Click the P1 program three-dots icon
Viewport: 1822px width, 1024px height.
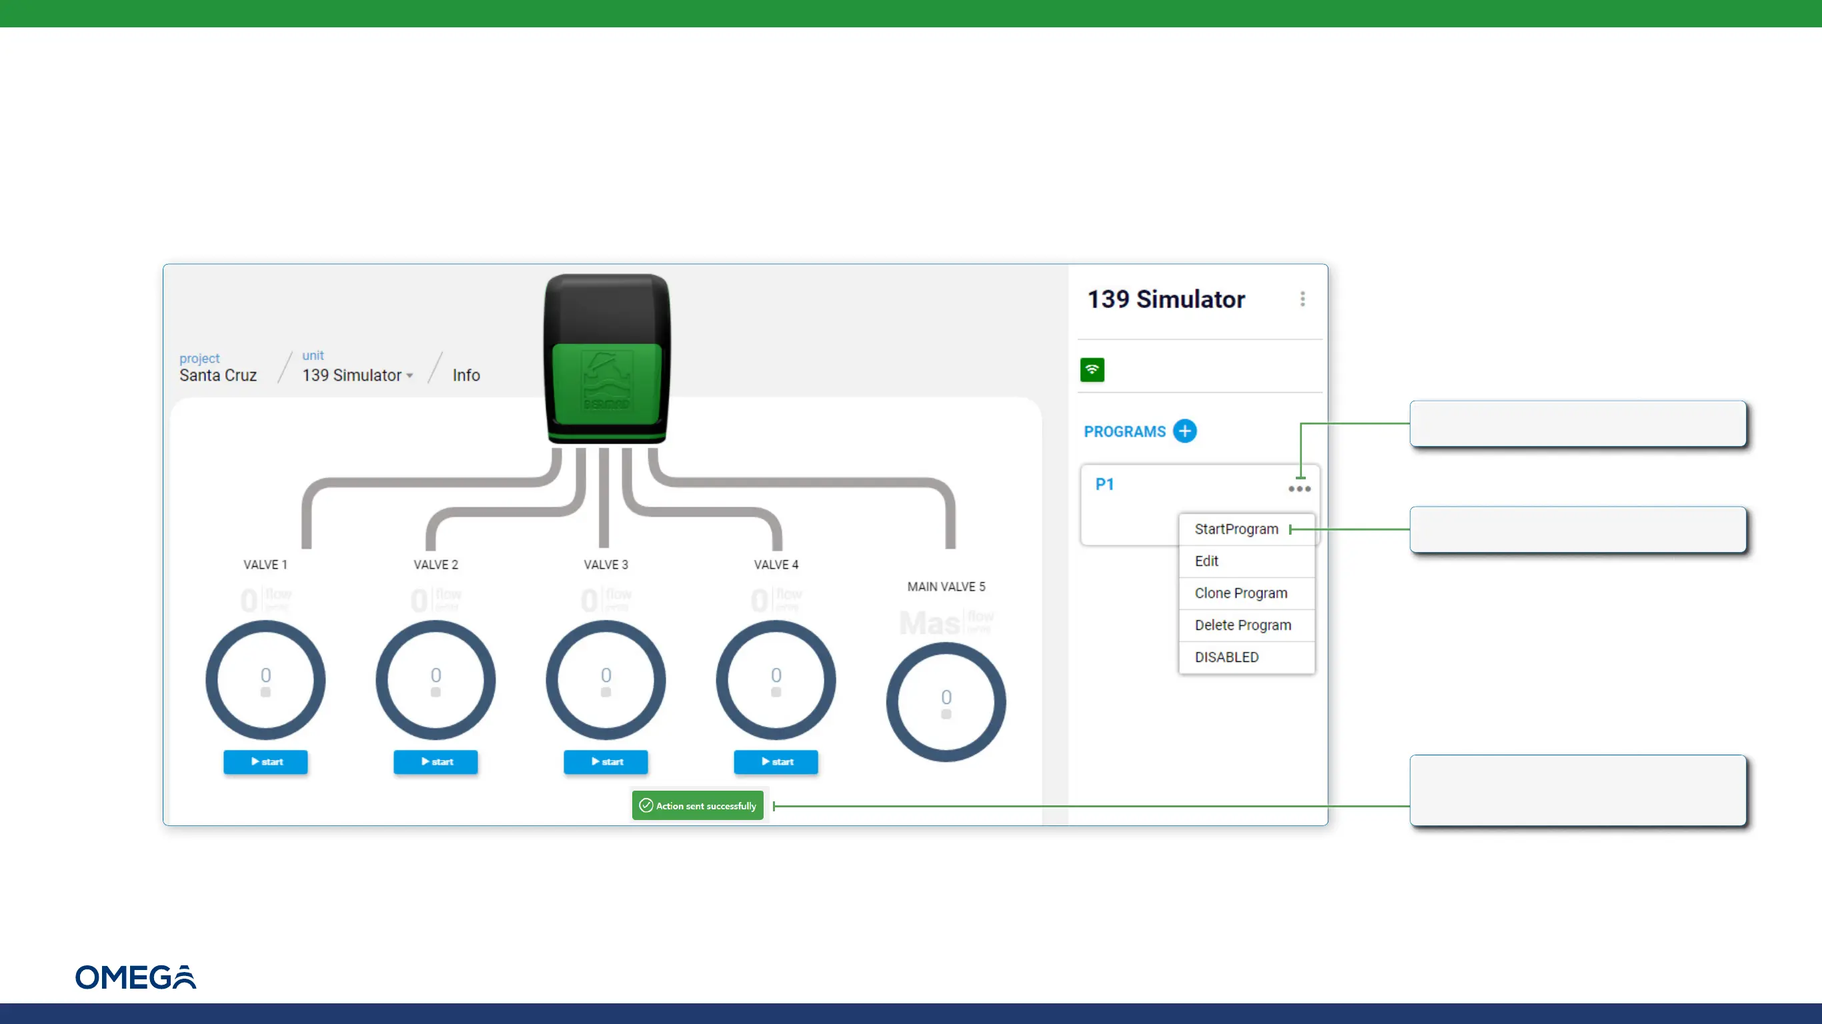1299,489
